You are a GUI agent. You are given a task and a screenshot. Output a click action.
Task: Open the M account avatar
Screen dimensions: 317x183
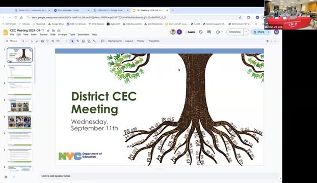tap(276, 32)
